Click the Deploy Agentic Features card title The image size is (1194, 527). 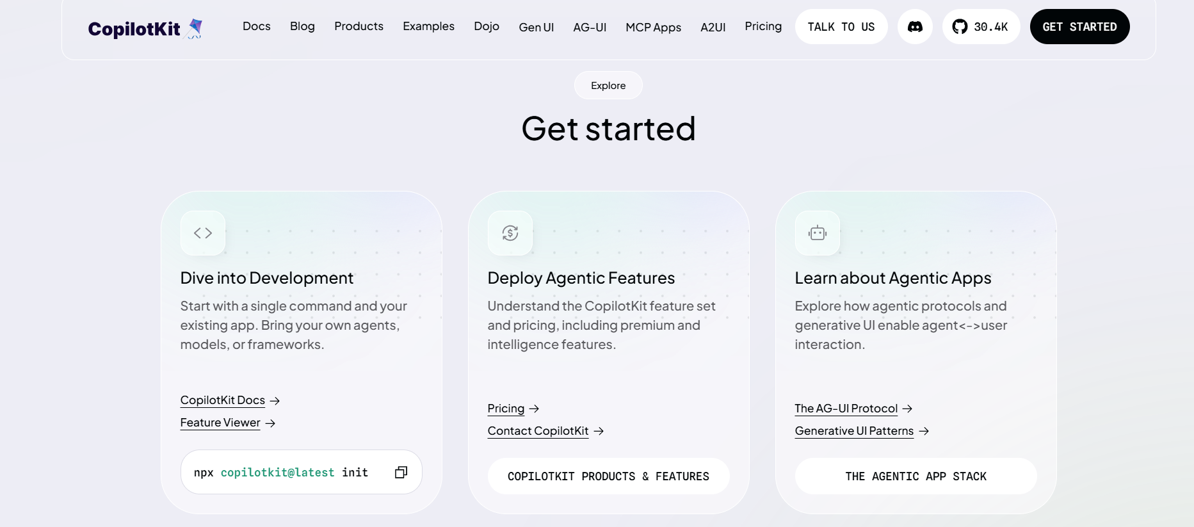pyautogui.click(x=581, y=278)
